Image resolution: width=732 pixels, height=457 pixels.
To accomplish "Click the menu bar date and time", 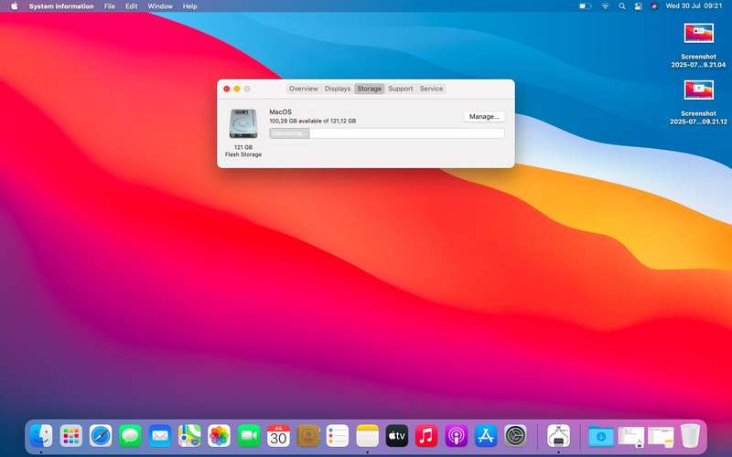I will (x=694, y=6).
